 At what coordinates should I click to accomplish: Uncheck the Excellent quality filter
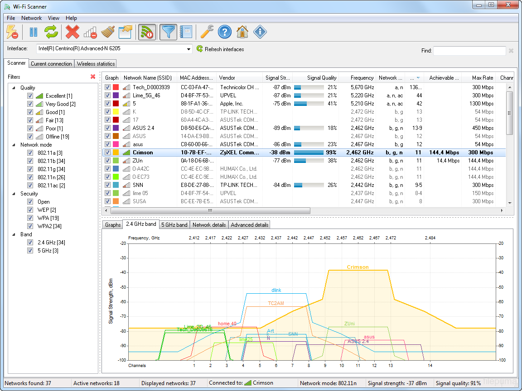click(x=30, y=96)
